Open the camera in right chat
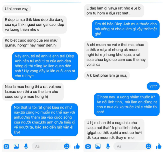The height and width of the screenshot is (154, 165). [88, 146]
